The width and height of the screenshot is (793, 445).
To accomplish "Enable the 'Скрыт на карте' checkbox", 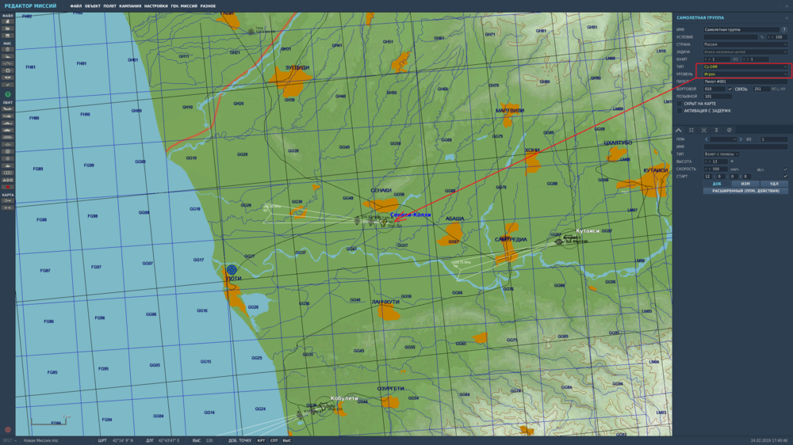I will 680,104.
